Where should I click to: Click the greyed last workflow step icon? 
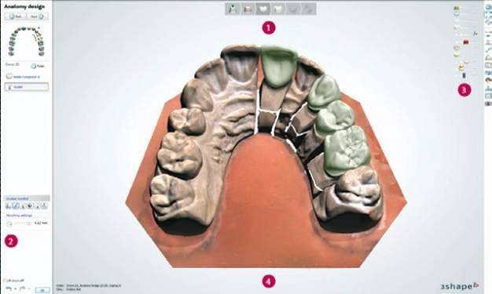pyautogui.click(x=308, y=9)
